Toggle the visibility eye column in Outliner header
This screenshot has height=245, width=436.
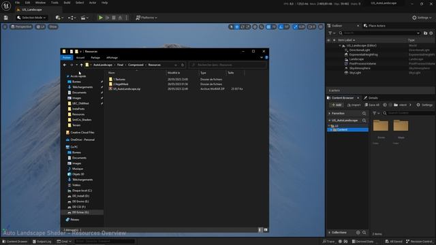(329, 40)
